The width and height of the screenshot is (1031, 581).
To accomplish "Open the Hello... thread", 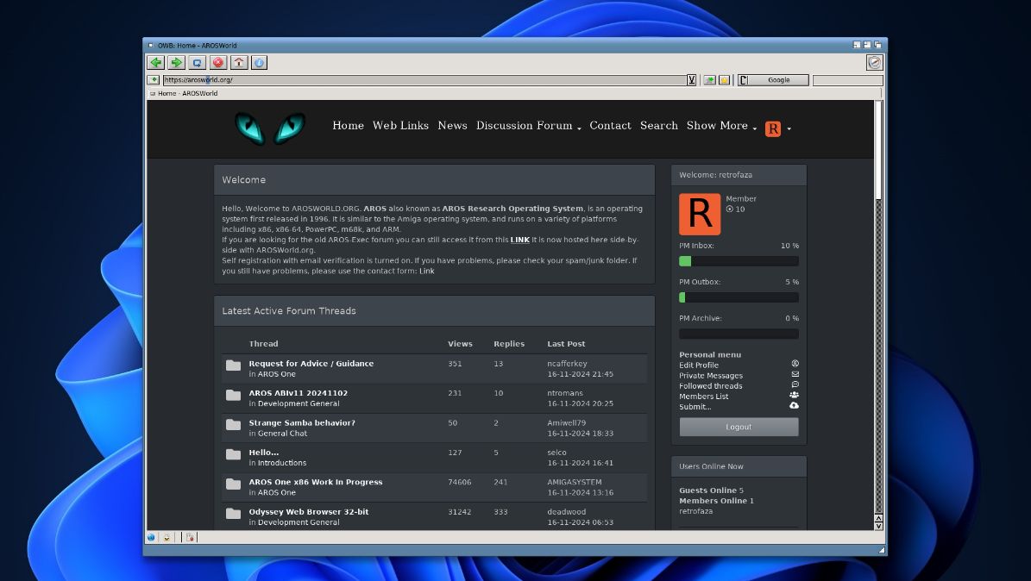I will [x=264, y=453].
